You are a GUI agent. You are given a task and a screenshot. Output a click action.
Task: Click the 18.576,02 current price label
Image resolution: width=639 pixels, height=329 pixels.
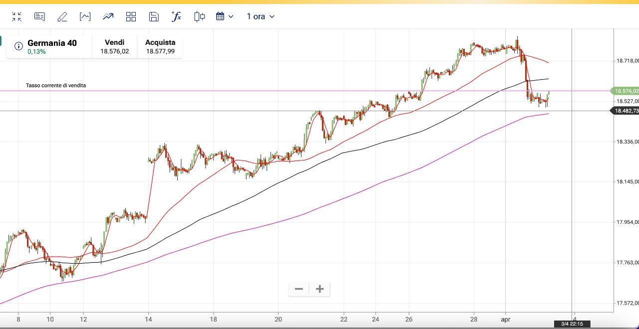625,91
